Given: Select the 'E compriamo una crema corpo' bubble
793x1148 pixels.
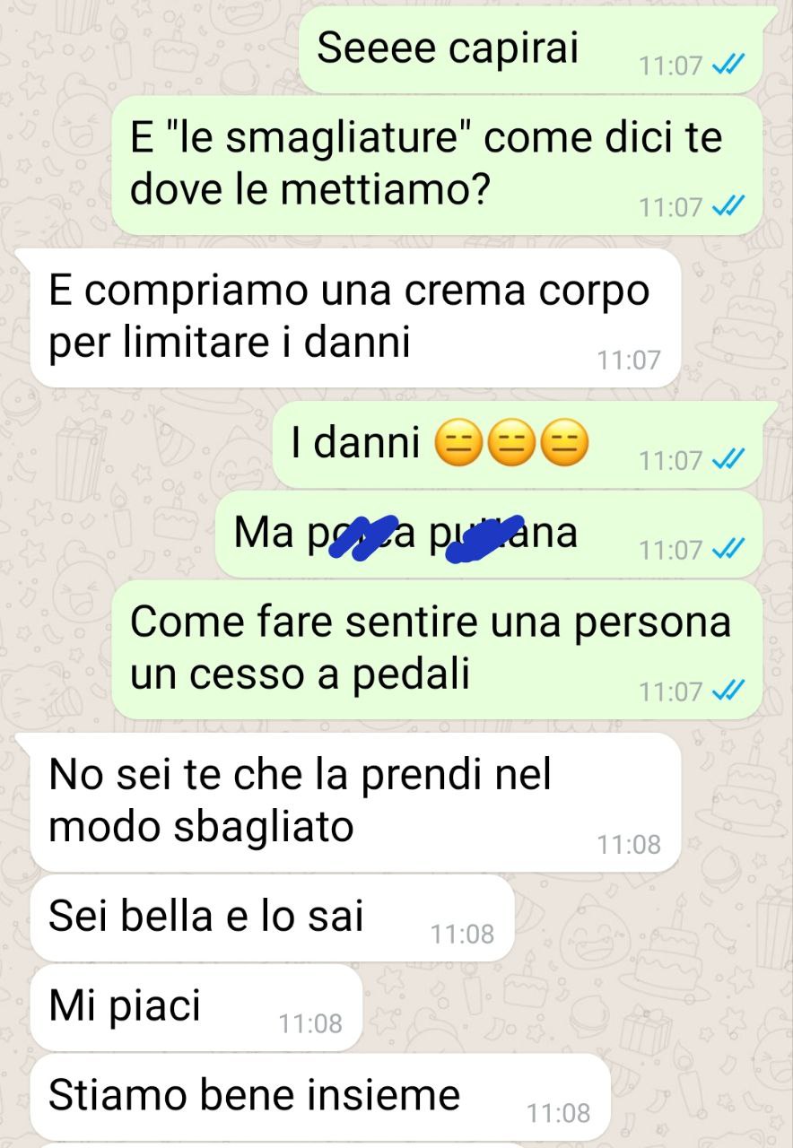Looking at the screenshot, I should point(356,318).
